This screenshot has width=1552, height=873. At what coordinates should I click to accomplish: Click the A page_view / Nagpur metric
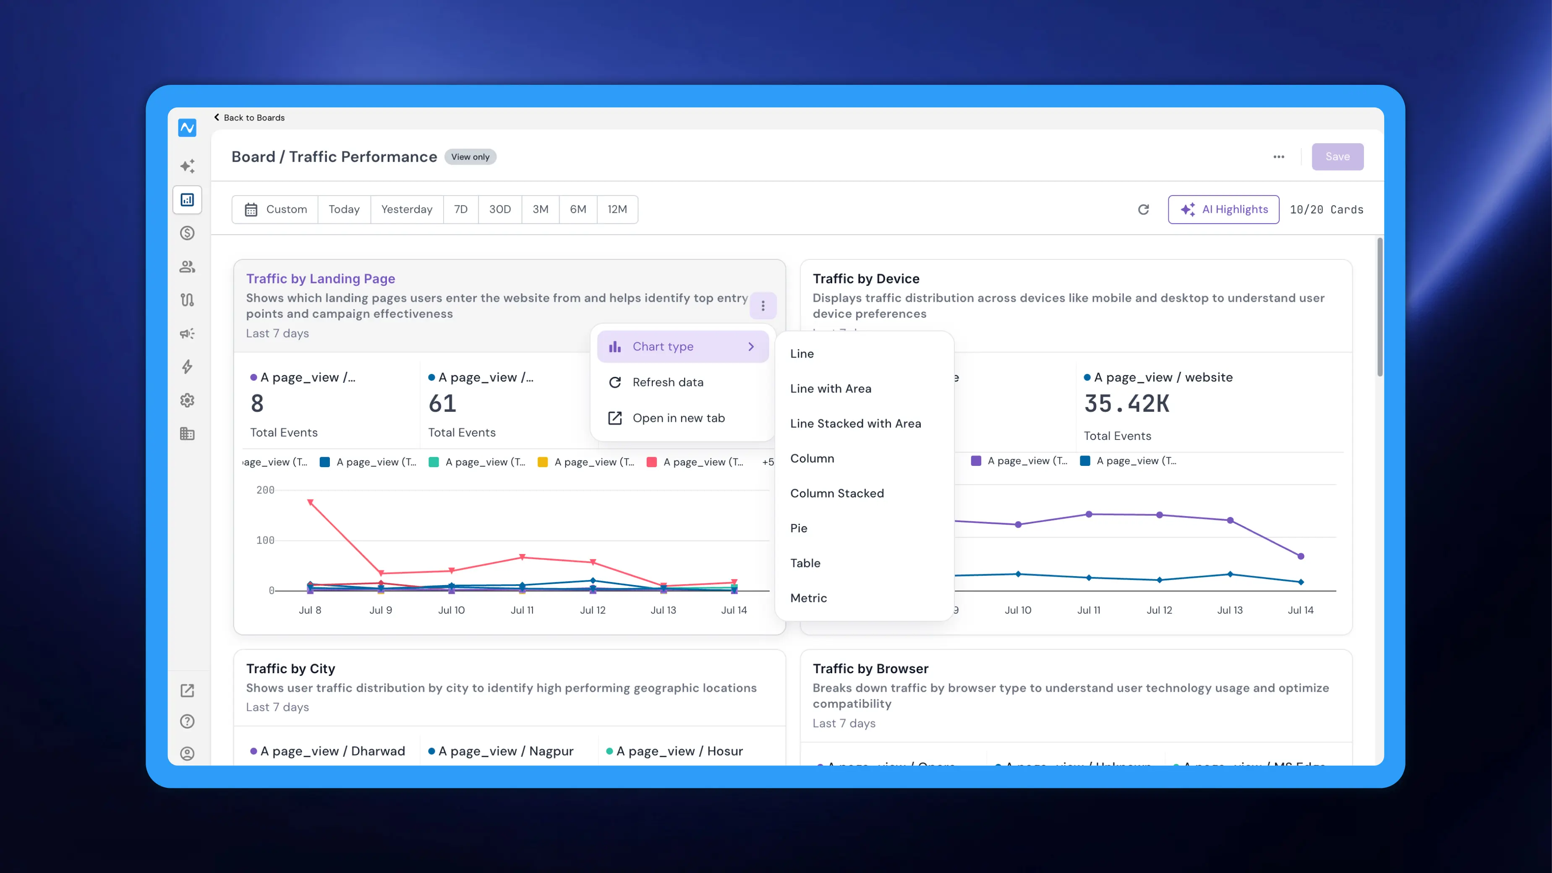click(x=501, y=751)
